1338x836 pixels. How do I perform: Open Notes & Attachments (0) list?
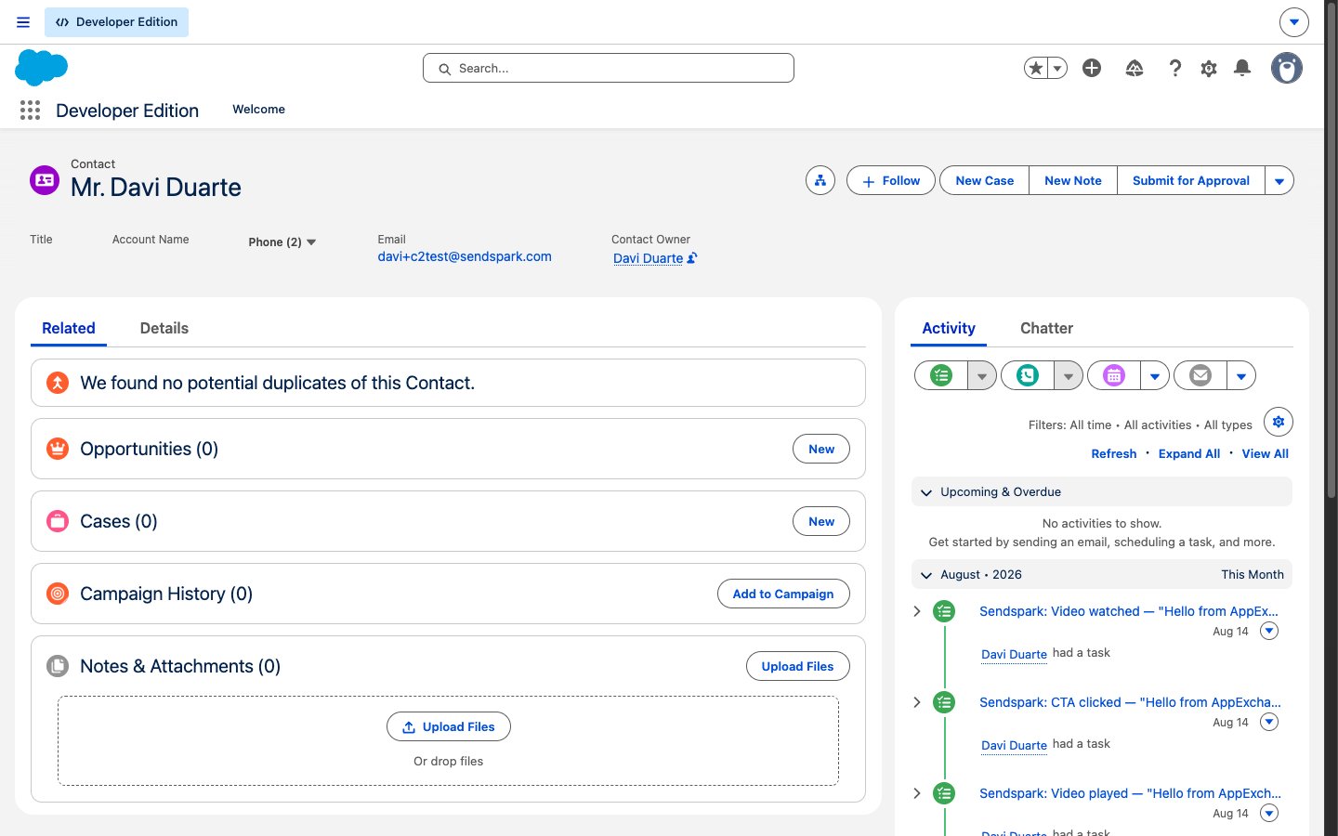click(180, 666)
